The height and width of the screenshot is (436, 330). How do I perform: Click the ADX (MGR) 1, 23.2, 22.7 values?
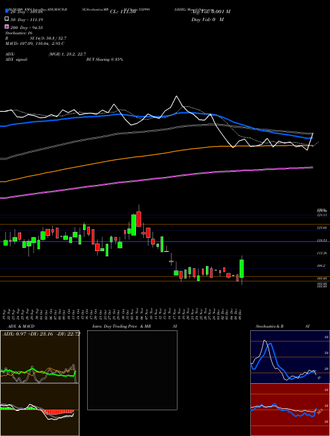[67, 54]
